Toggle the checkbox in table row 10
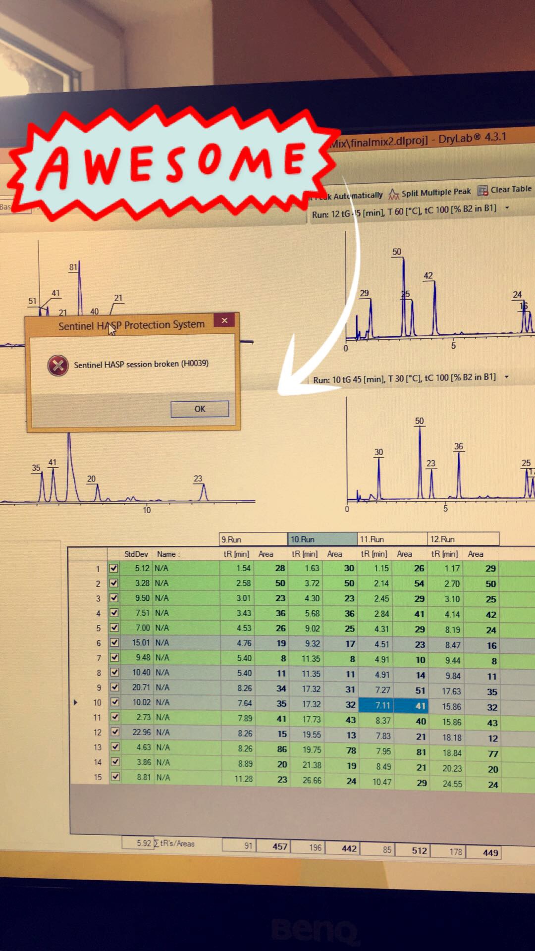This screenshot has height=951, width=535. pyautogui.click(x=114, y=702)
